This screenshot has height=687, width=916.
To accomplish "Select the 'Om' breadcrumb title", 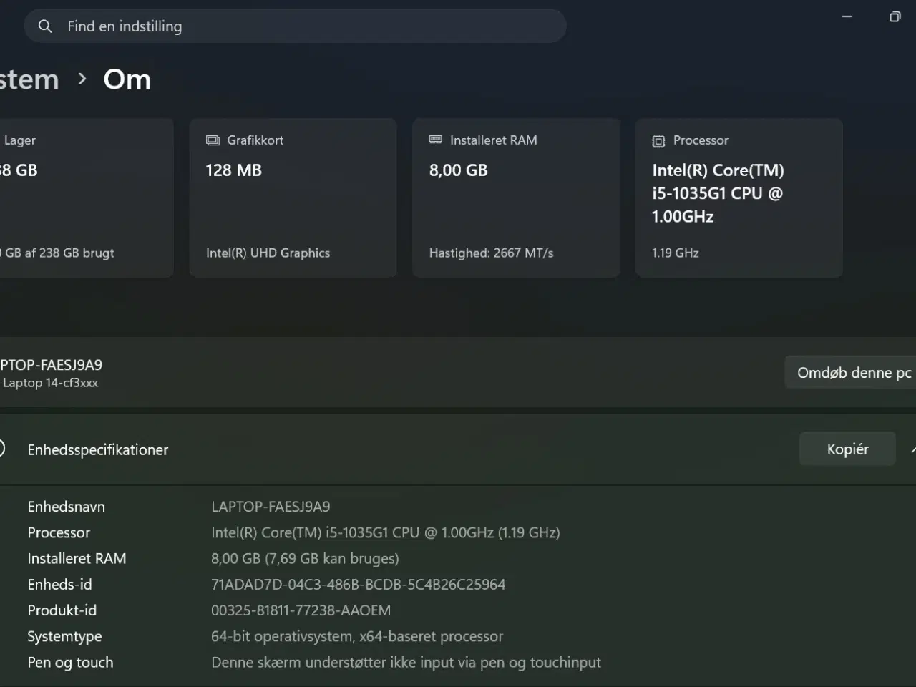I will tap(127, 79).
